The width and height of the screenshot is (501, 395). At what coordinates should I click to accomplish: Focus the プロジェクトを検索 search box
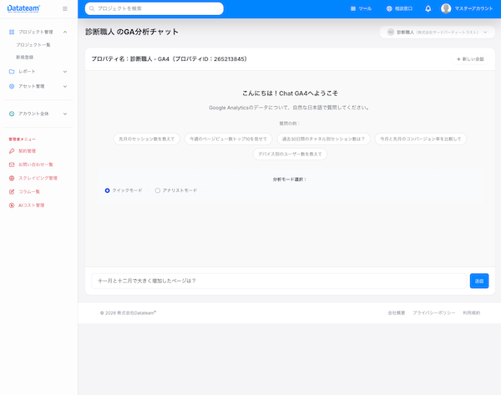154,8
